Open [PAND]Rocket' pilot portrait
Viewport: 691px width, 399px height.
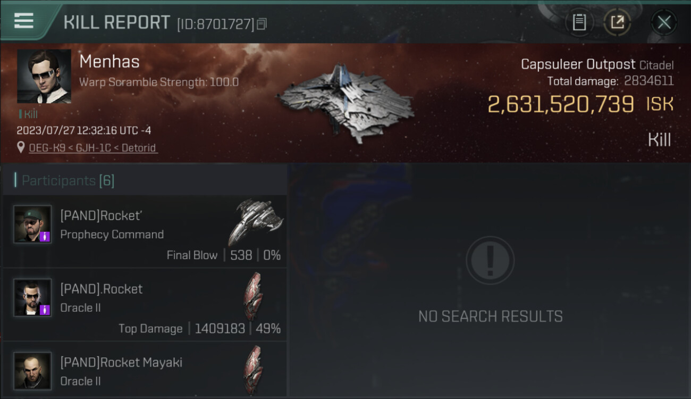click(x=32, y=224)
